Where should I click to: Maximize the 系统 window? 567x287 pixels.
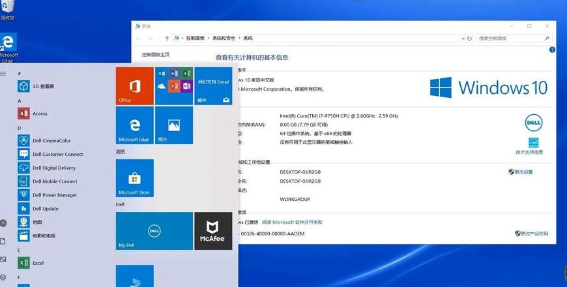(529, 26)
